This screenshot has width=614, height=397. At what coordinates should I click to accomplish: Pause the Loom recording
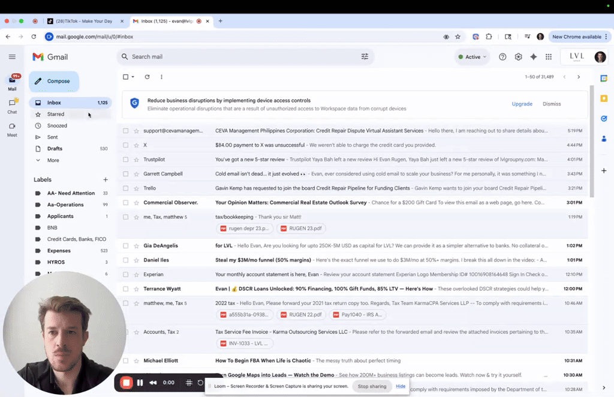[140, 383]
